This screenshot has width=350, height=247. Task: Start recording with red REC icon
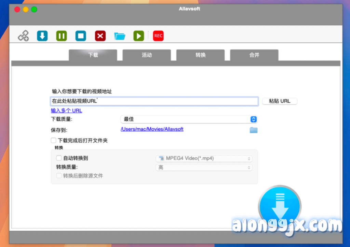point(158,36)
